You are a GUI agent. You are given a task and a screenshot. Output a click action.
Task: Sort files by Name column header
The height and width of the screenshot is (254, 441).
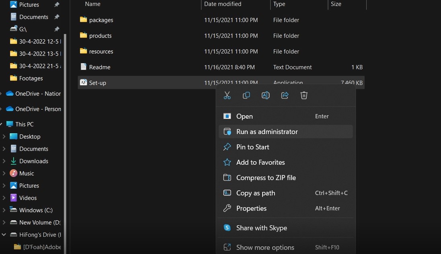[x=93, y=4]
